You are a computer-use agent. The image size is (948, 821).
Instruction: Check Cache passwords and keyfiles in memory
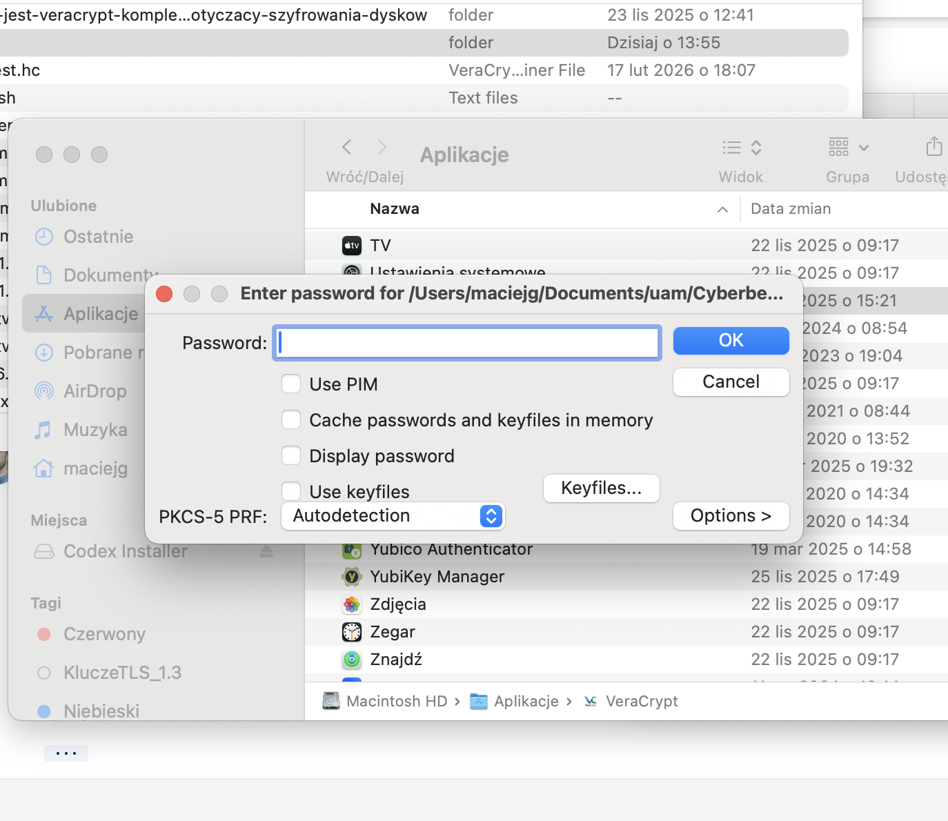click(291, 419)
